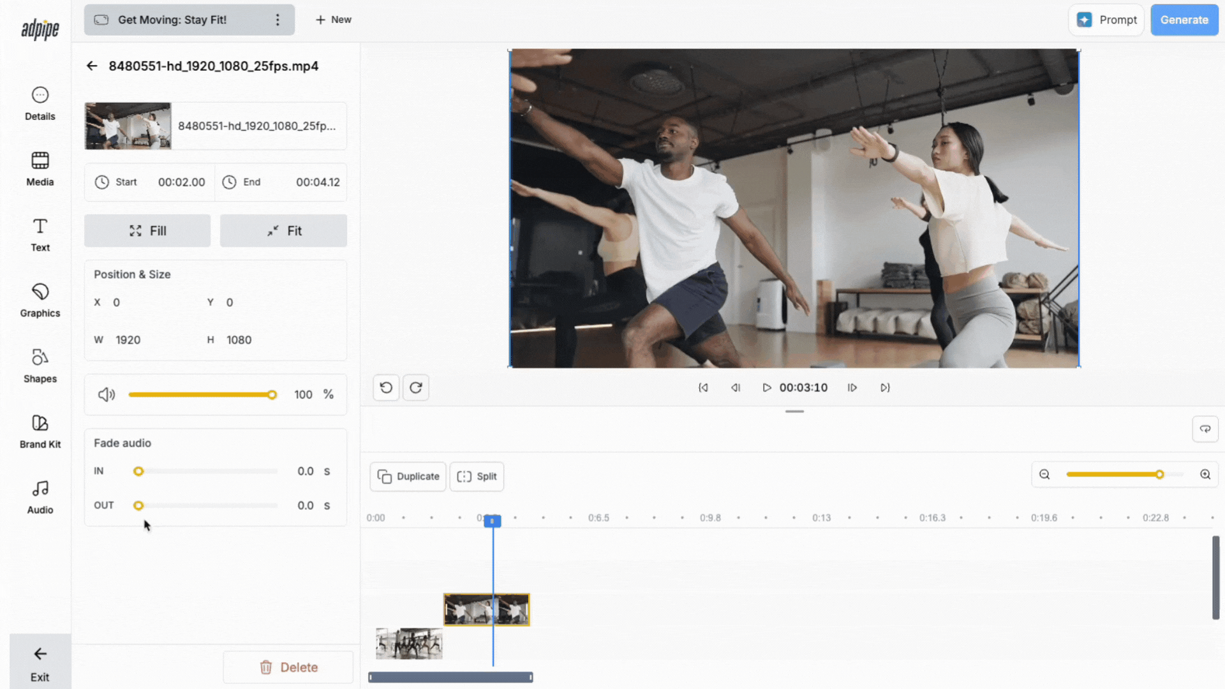
Task: Click the Fade audio IN slider handle
Action: (x=138, y=471)
